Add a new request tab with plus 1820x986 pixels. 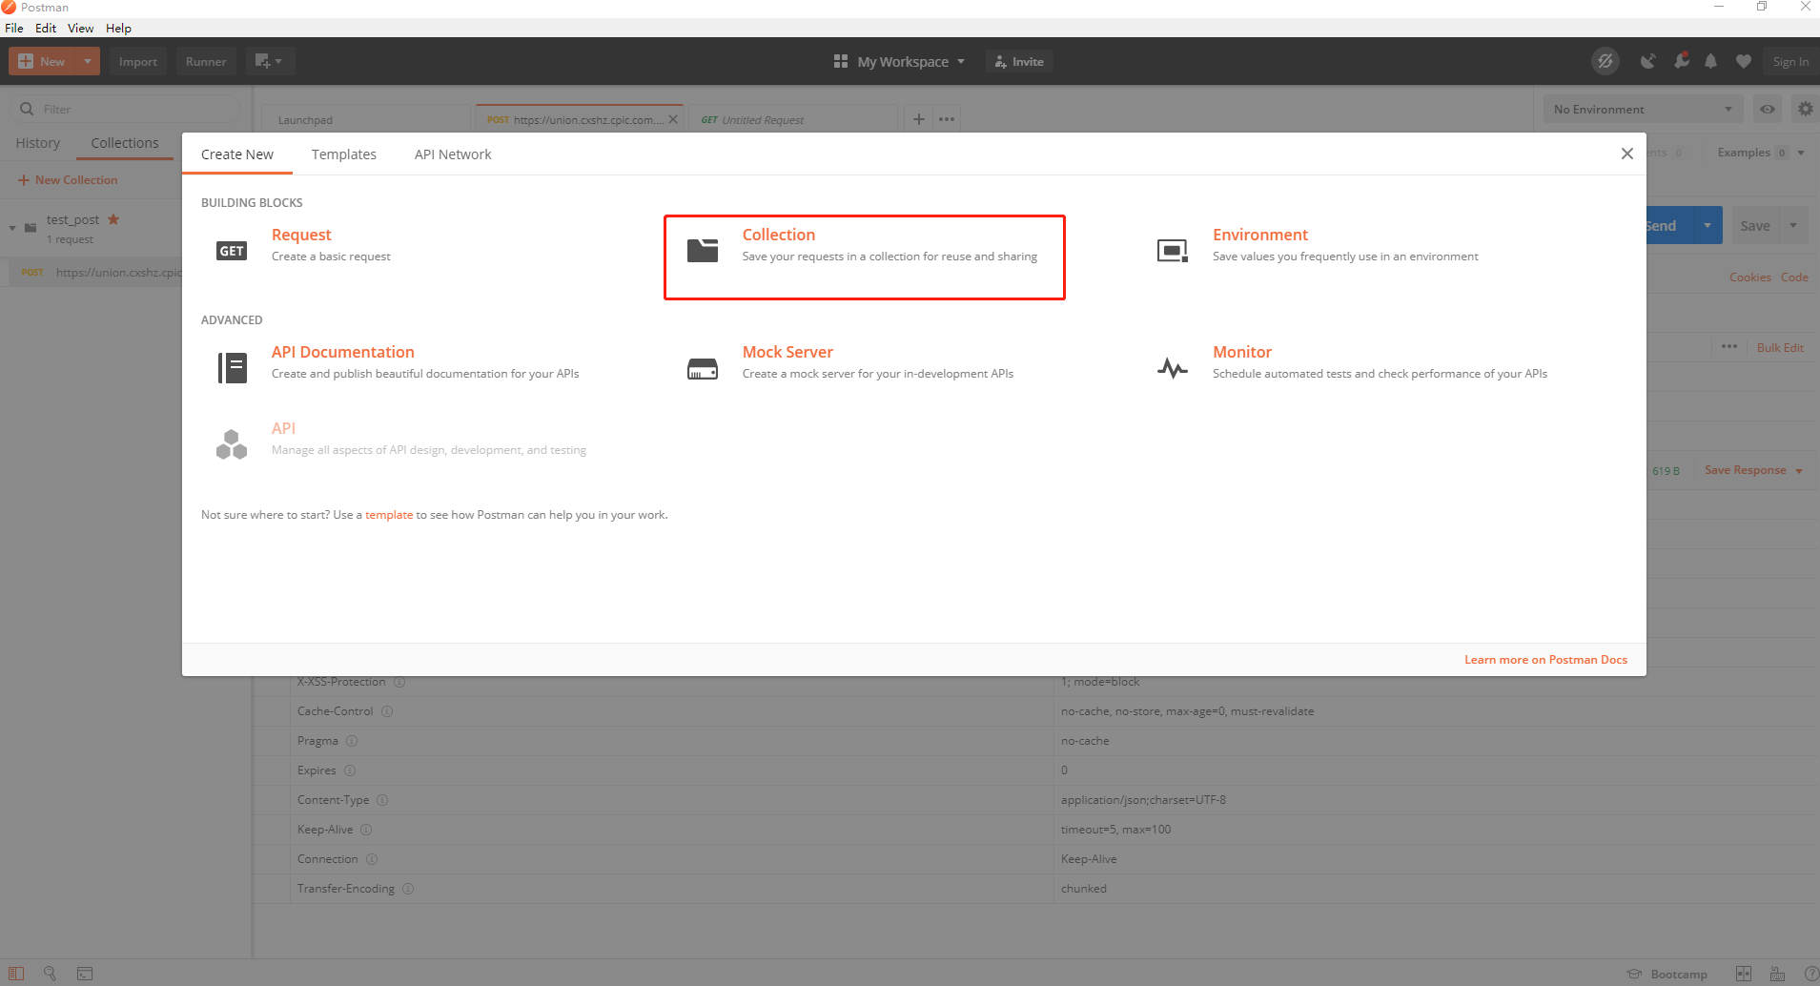[x=919, y=119]
